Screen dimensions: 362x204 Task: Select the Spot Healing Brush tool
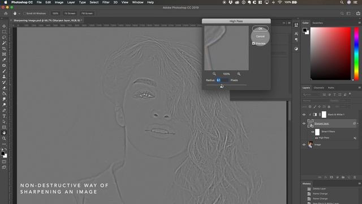click(4, 66)
